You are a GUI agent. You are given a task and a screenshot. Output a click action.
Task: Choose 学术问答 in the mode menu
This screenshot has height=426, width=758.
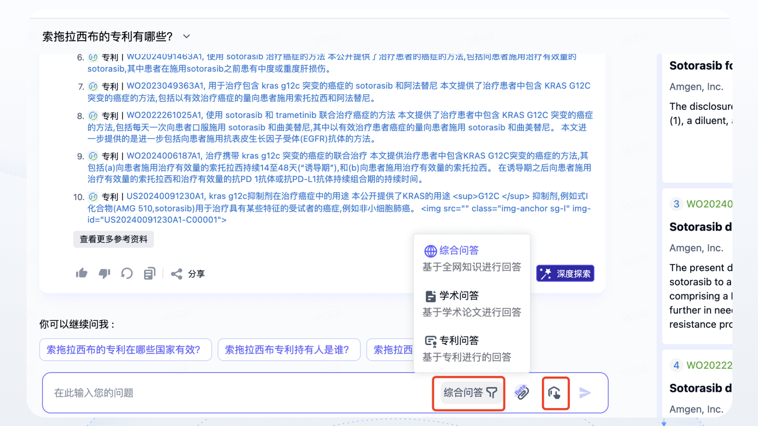[459, 296]
